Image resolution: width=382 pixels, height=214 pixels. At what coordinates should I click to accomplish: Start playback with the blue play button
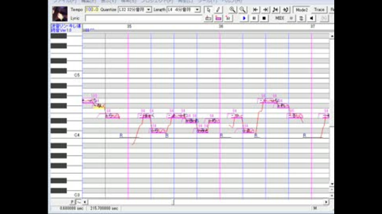click(x=244, y=18)
